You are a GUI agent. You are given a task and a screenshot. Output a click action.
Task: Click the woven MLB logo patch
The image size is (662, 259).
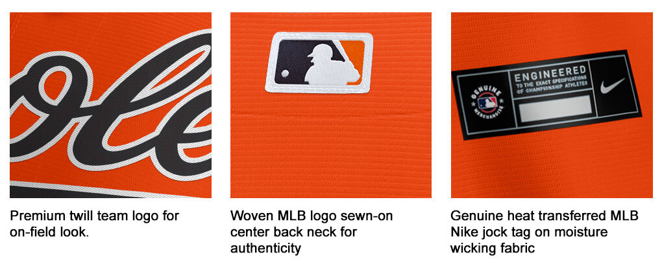click(319, 62)
